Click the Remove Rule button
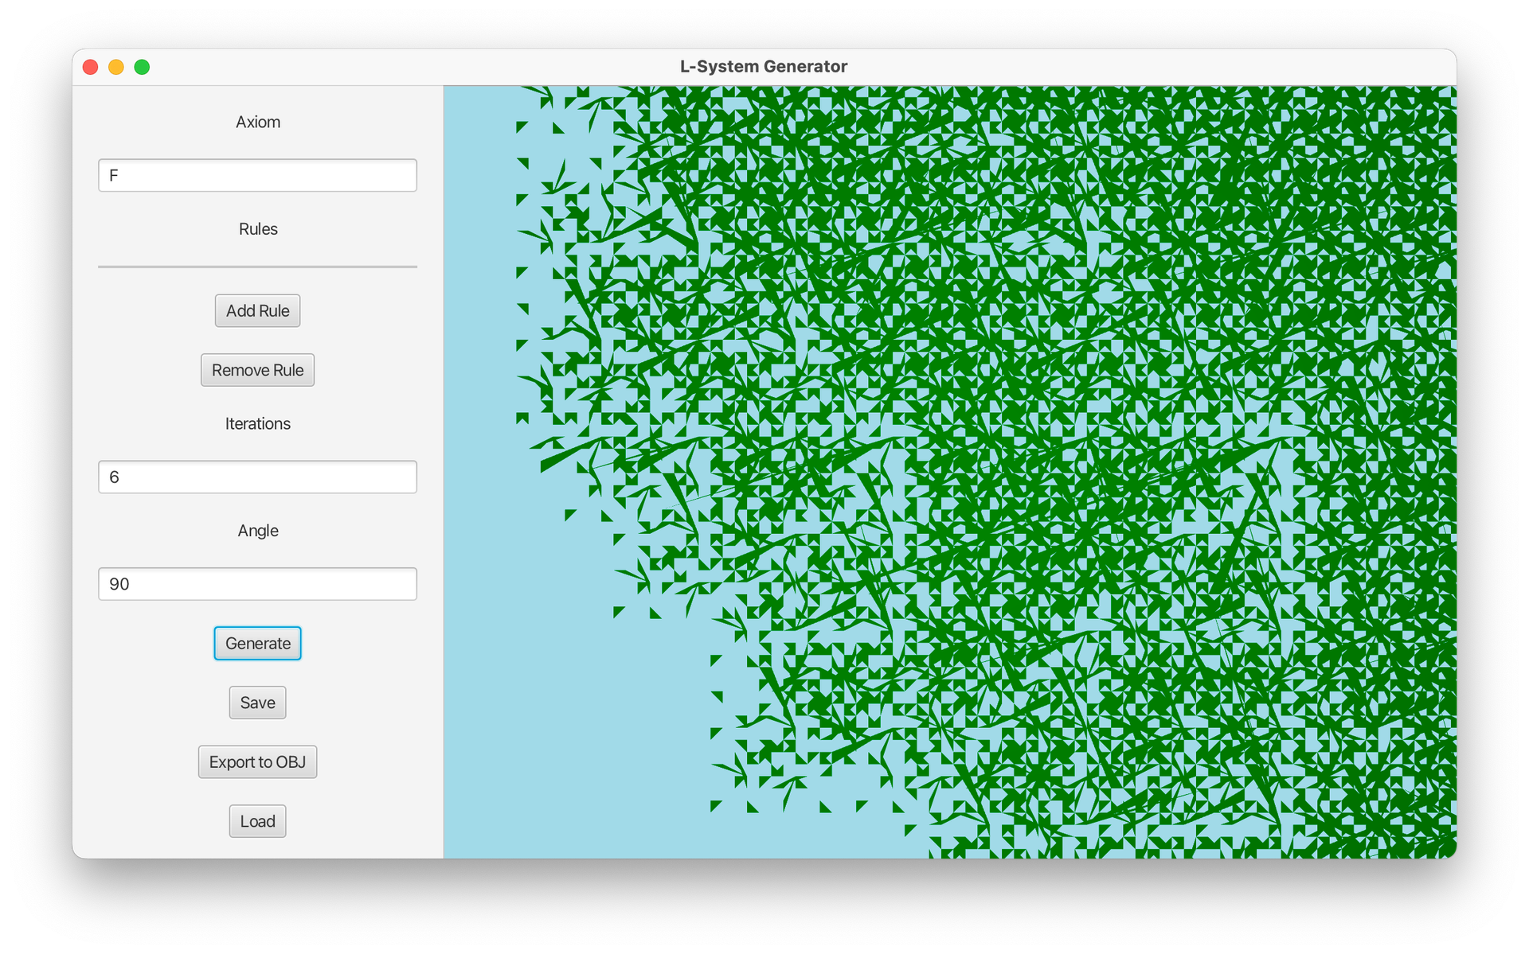Viewport: 1529px width, 954px height. 257,370
